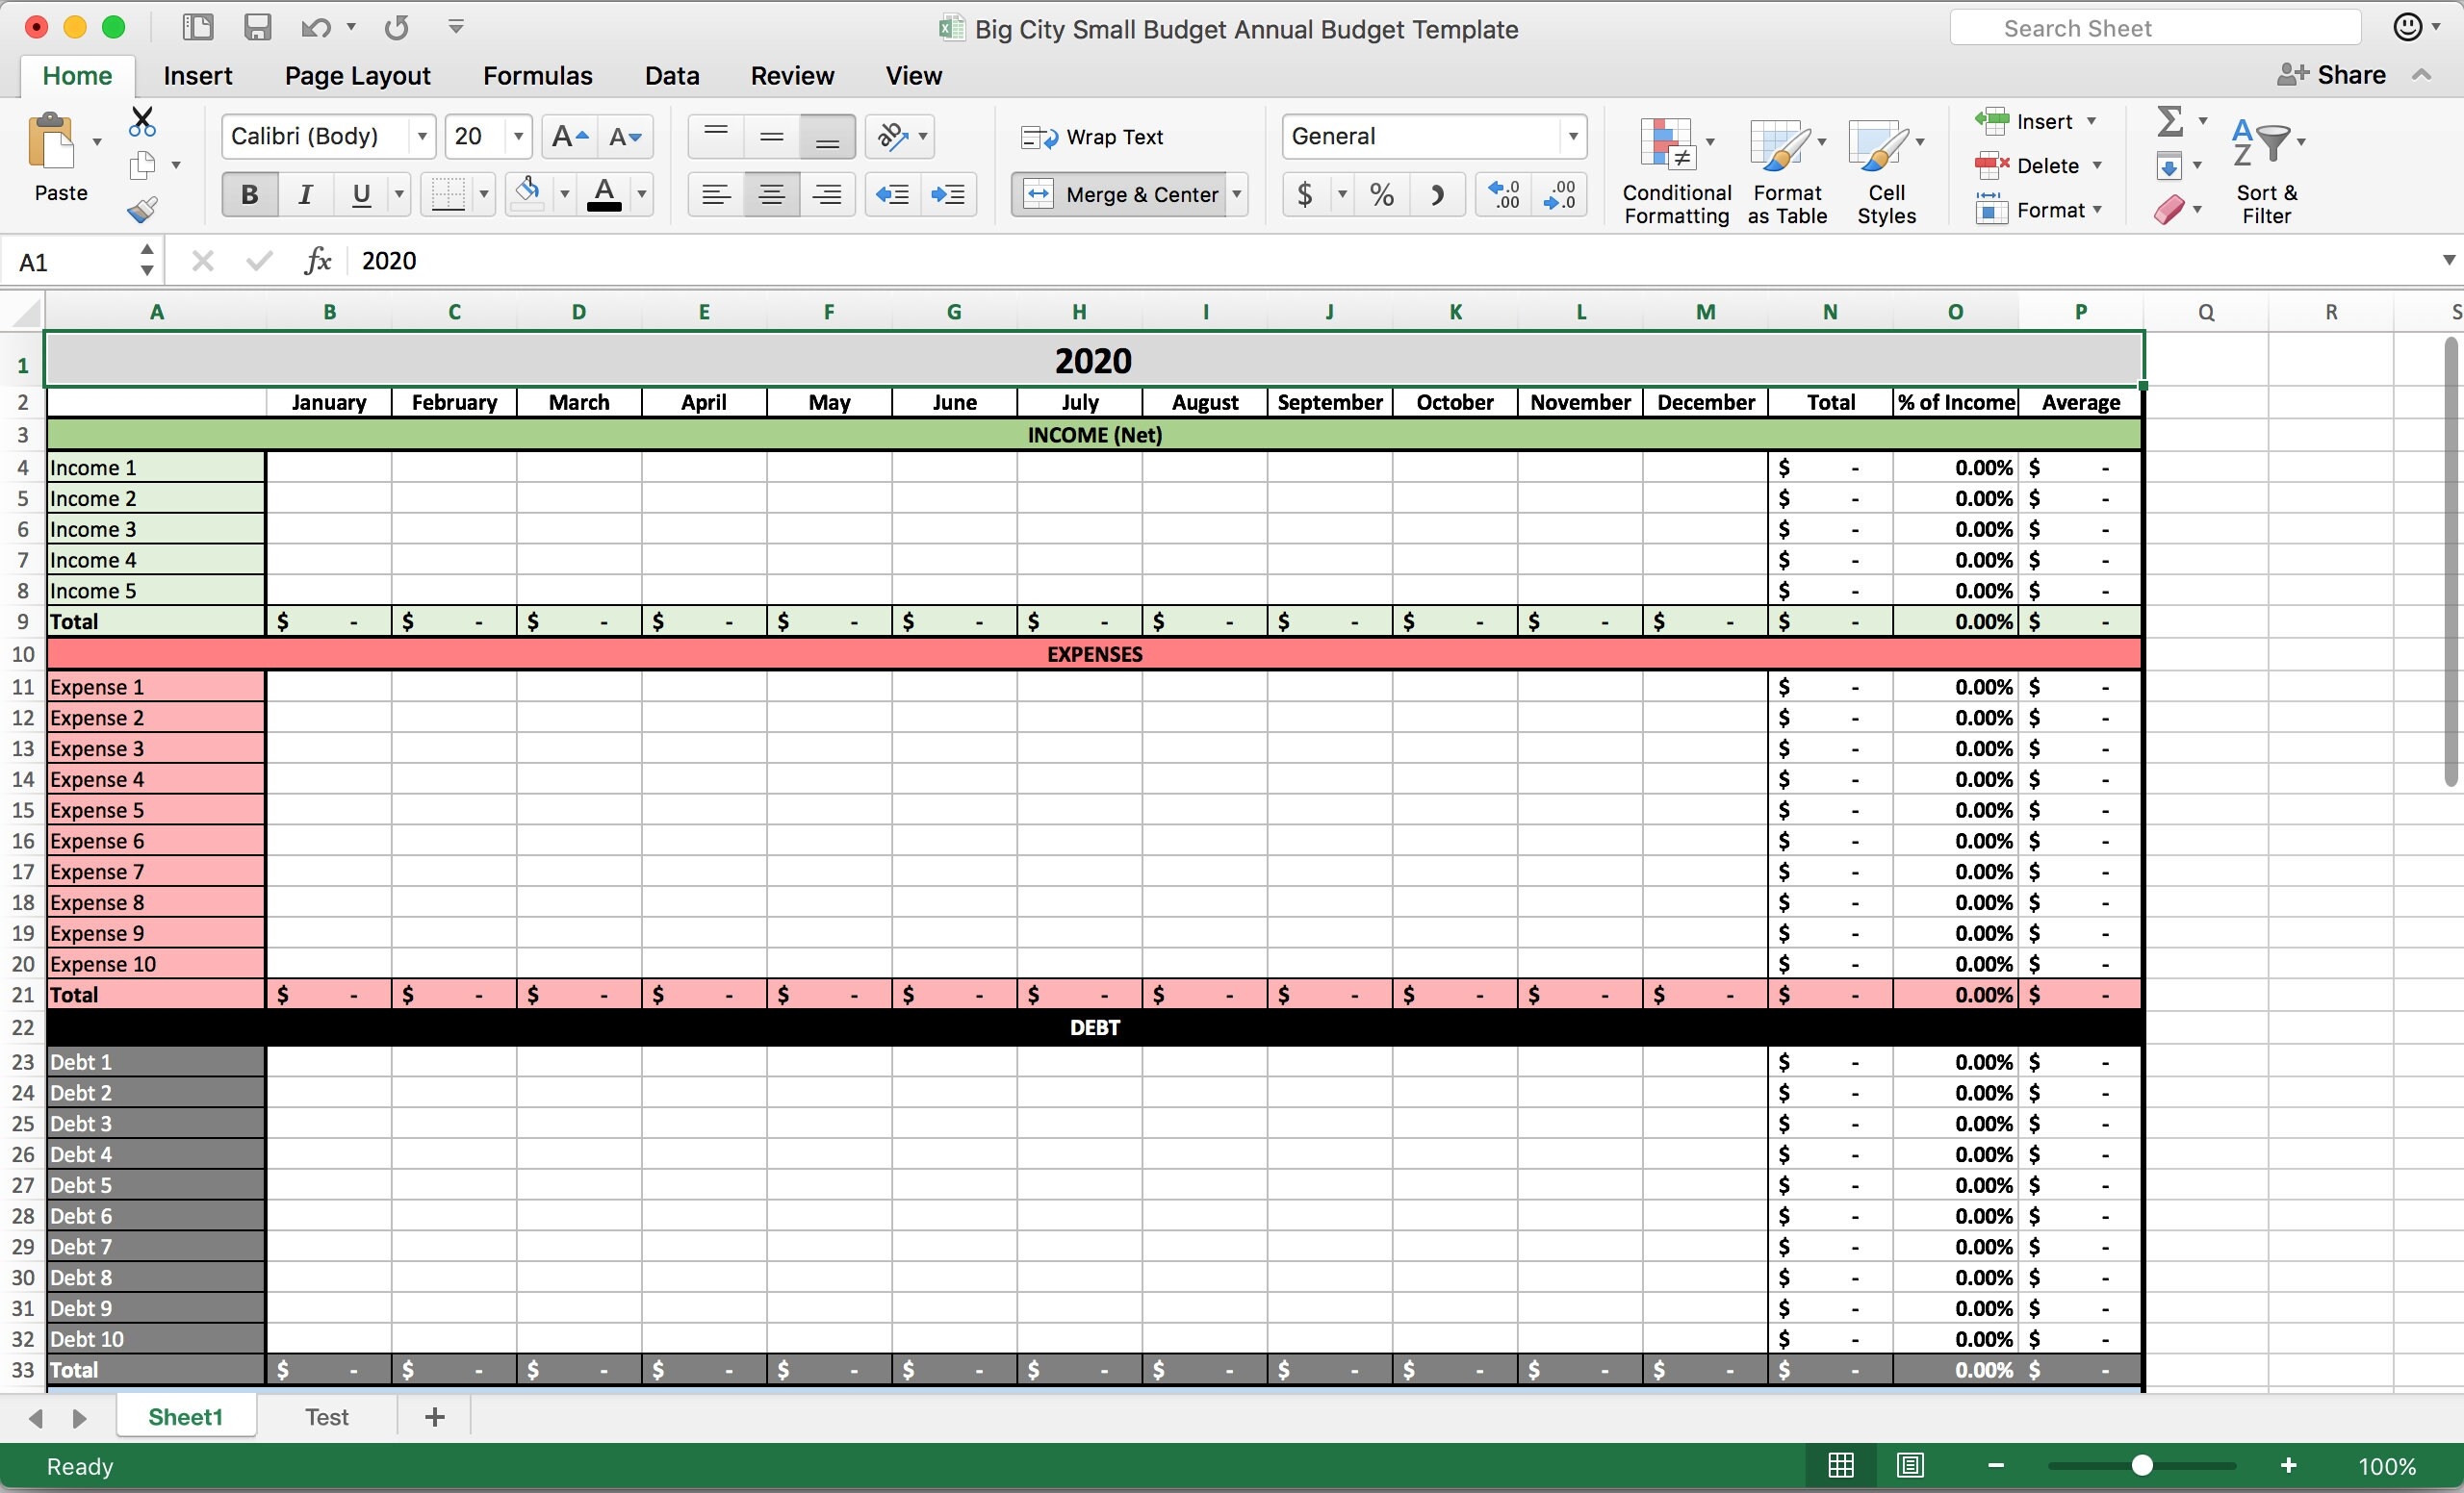Switch to Page Layout view in status bar
Viewport: 2464px width, 1493px height.
pyautogui.click(x=1910, y=1465)
